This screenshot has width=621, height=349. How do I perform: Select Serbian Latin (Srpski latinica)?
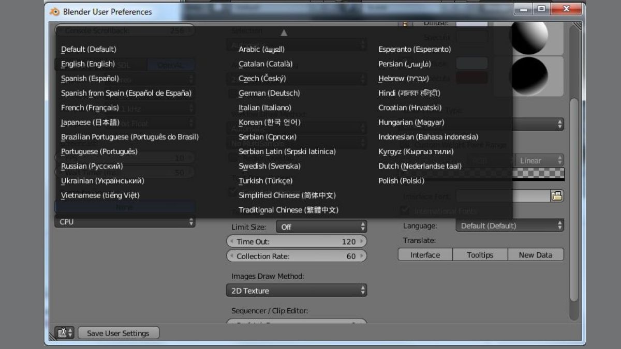(x=287, y=151)
